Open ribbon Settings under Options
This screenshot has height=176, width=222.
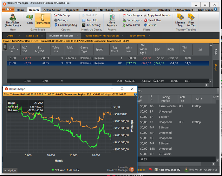pos(61,20)
